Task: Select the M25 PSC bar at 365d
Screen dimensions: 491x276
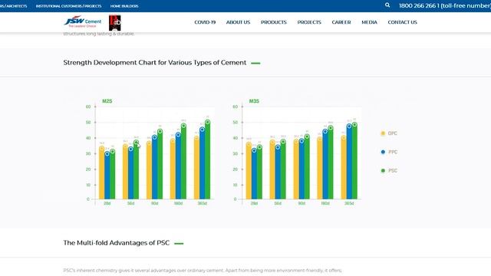Action: 207,159
